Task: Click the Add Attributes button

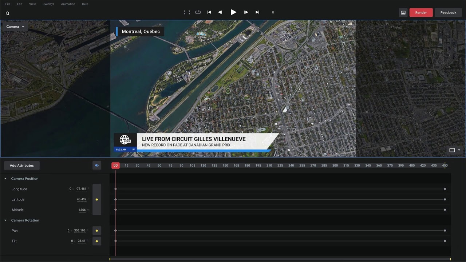Action: click(22, 166)
